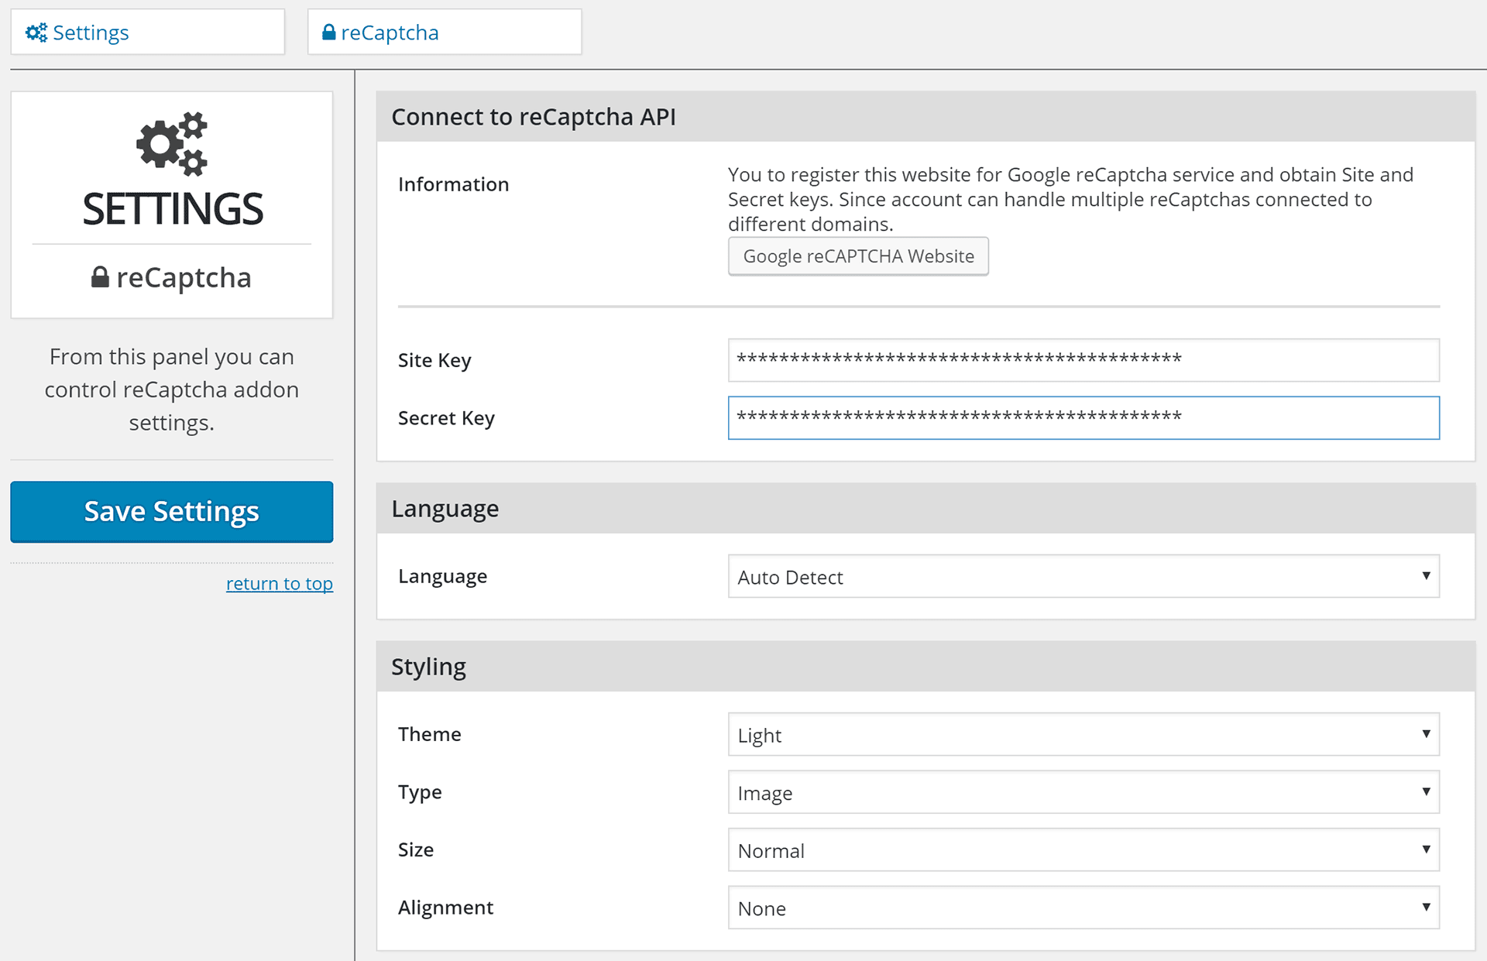Click the Alignment label
1487x961 pixels.
pos(446,908)
